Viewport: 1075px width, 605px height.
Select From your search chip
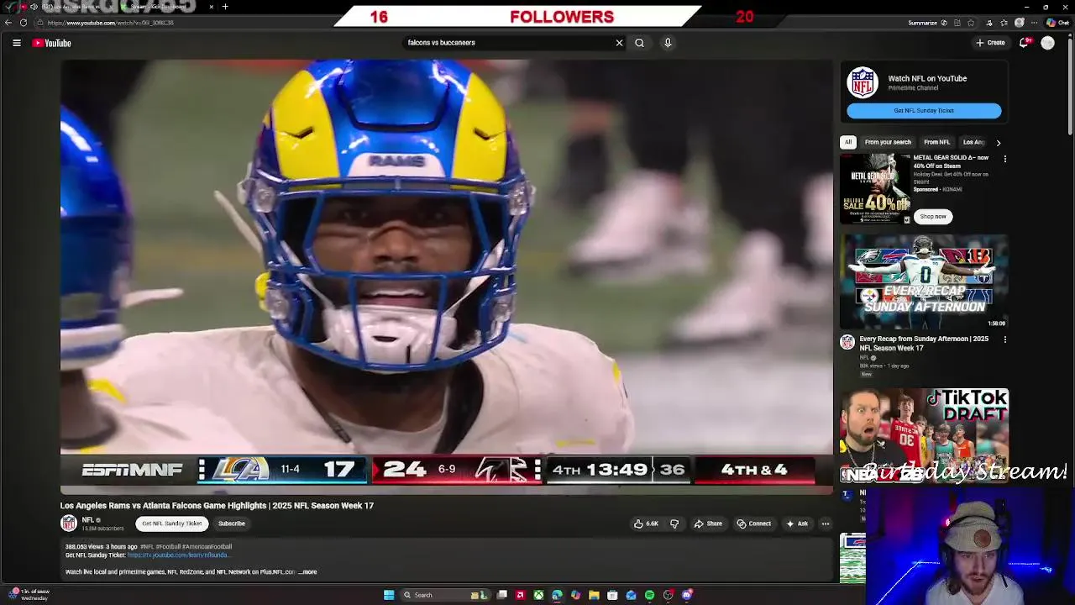point(888,142)
